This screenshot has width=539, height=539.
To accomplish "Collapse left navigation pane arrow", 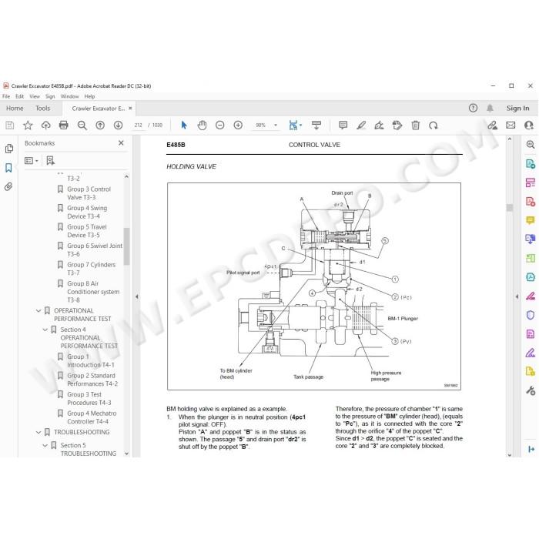I will tap(137, 296).
